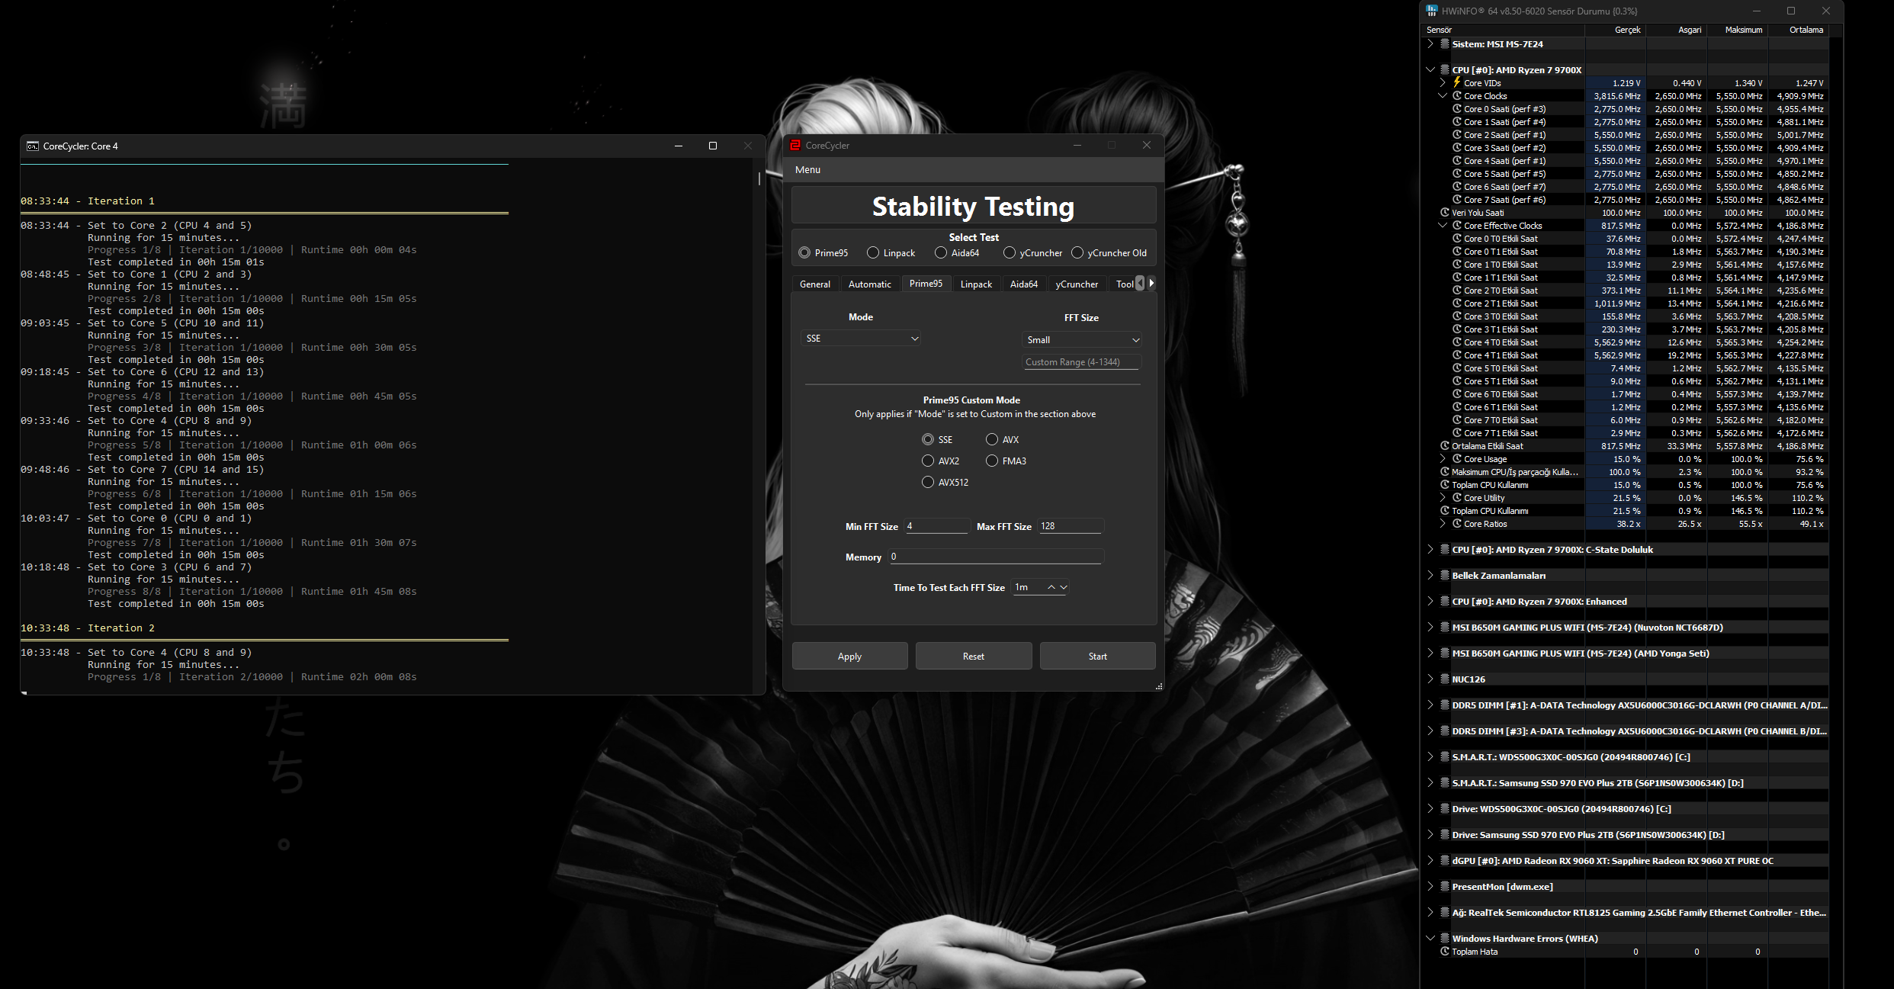Collapse the Windows Hardware Errors (WHEA) group
Image resolution: width=1894 pixels, height=989 pixels.
[1430, 938]
